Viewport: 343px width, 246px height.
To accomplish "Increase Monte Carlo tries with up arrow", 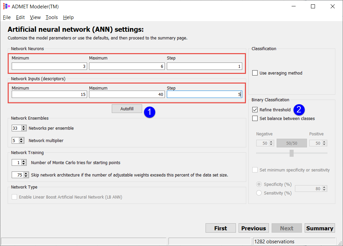I will pyautogui.click(x=24, y=161).
